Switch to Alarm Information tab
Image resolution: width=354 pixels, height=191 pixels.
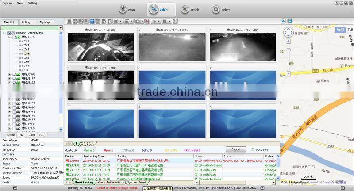pyautogui.click(x=111, y=183)
